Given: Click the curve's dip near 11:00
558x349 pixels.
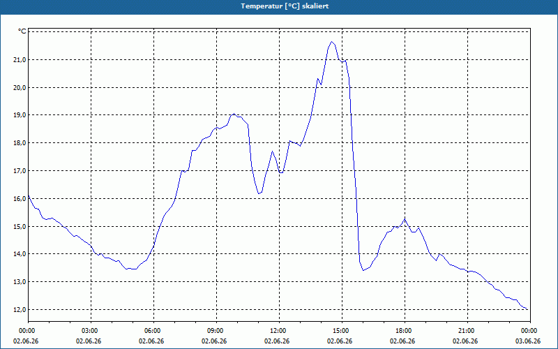Looking at the screenshot, I should tap(259, 193).
